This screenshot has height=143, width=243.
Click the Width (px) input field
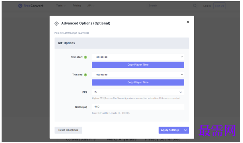138,107
